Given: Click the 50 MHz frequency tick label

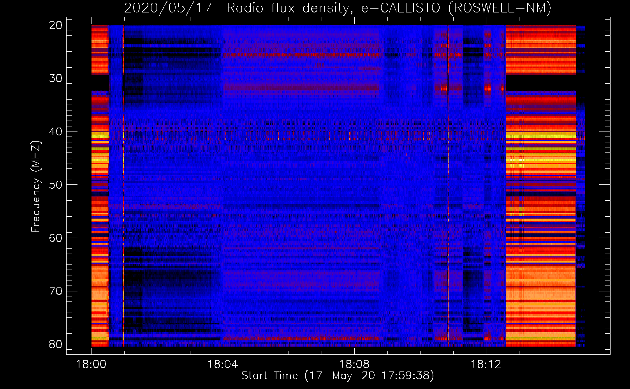Looking at the screenshot, I should click(56, 185).
